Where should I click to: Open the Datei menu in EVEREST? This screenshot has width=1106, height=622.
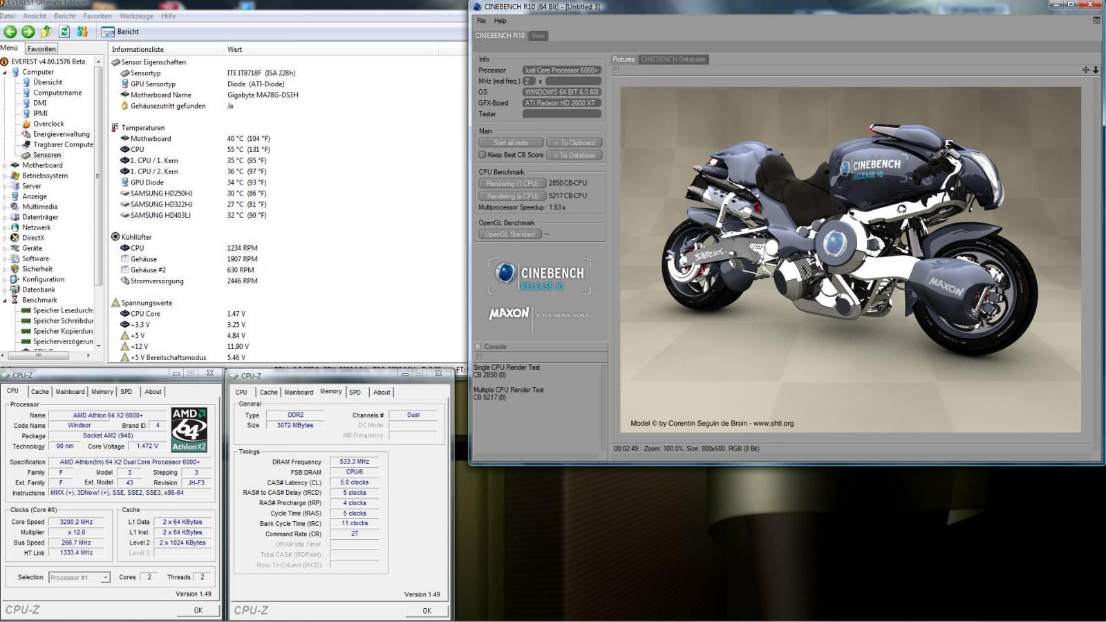click(8, 16)
